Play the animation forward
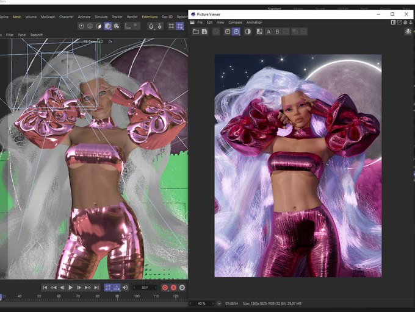 pyautogui.click(x=70, y=288)
